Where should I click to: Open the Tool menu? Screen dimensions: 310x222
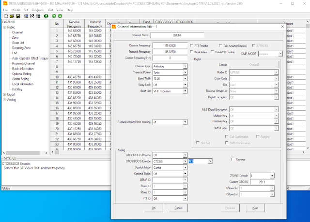coord(50,10)
